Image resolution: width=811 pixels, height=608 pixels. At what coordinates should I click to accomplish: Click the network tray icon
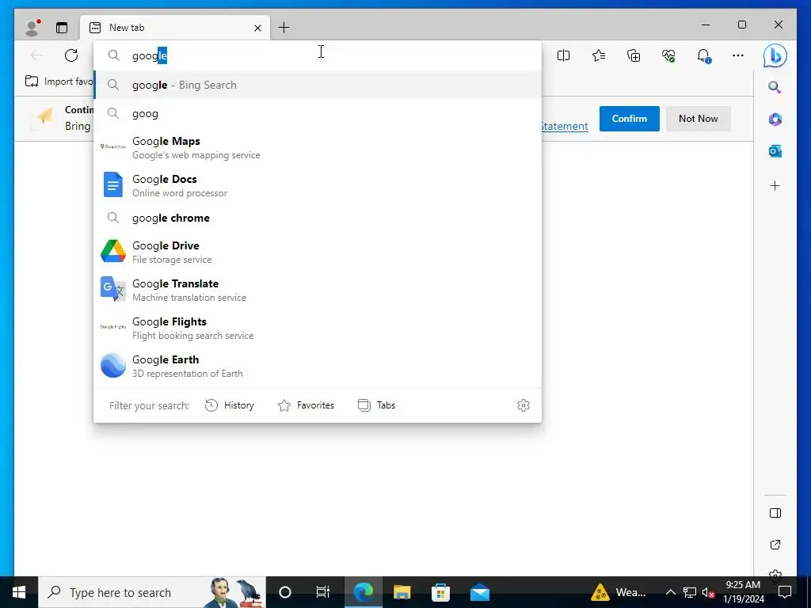tap(690, 592)
